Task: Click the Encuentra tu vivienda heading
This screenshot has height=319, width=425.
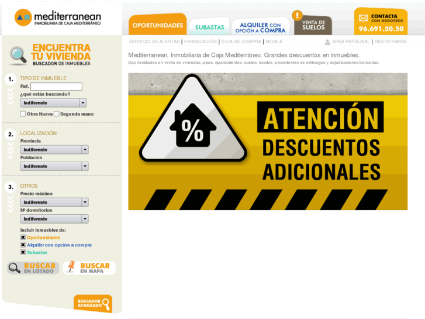Action: (x=61, y=52)
